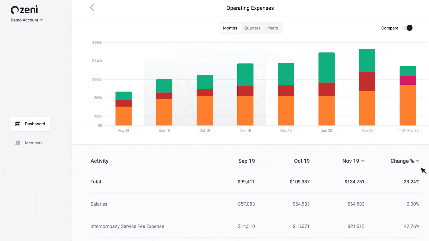Click the people icon beside Members label

pos(17,143)
